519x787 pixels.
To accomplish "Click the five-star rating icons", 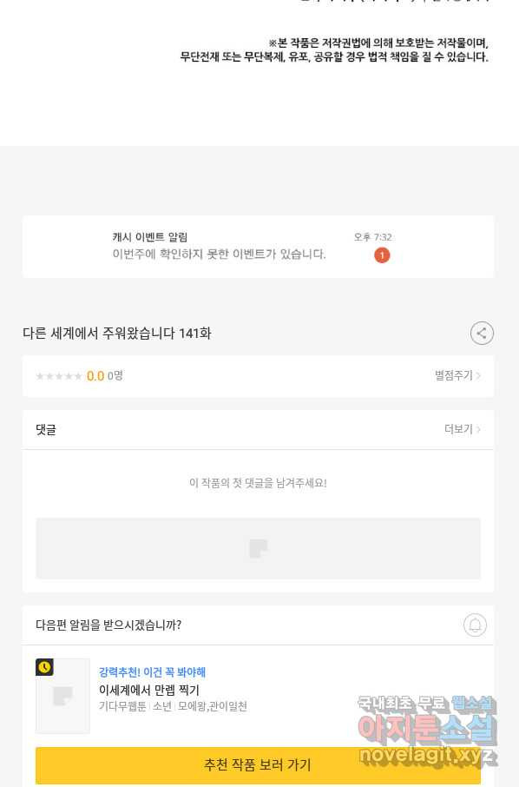I will (x=59, y=376).
